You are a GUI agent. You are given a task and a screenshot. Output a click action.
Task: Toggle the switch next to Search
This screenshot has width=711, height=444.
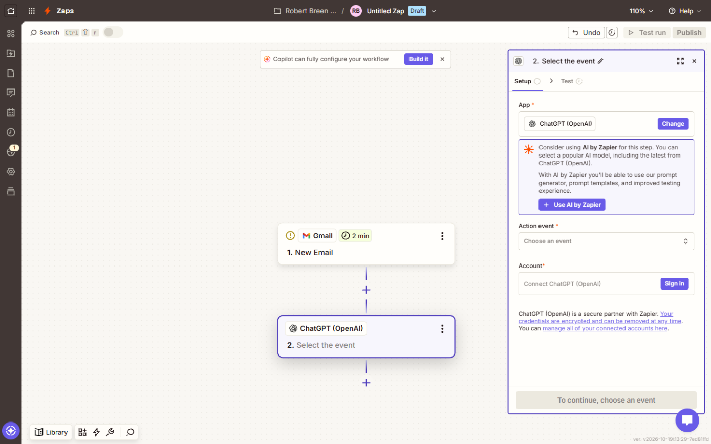tap(113, 32)
